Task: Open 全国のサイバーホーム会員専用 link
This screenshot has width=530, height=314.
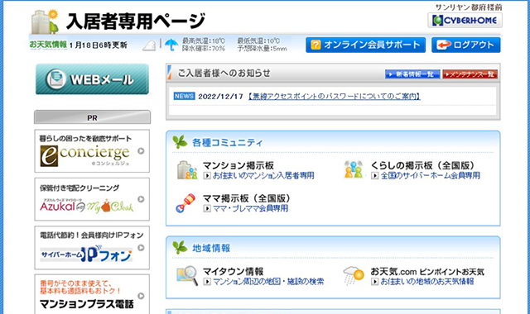Action: tap(431, 175)
